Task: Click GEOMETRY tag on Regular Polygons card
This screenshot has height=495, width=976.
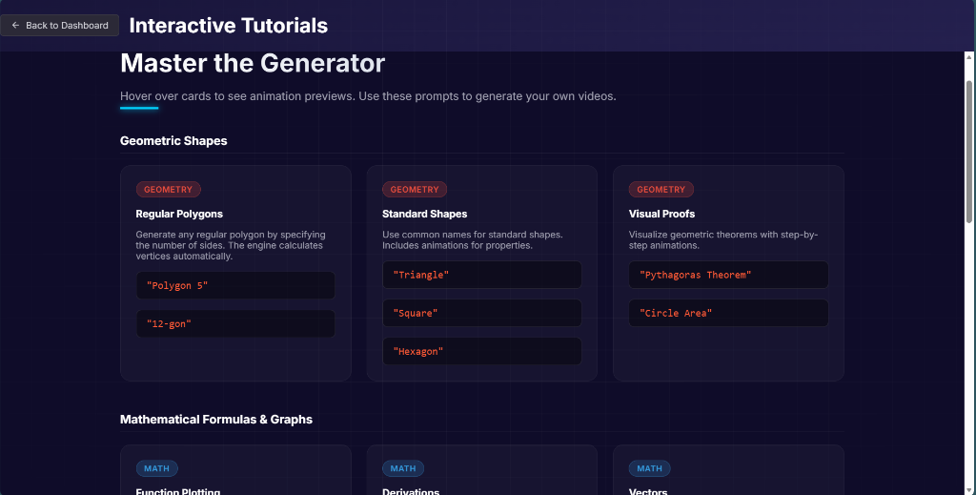Action: pos(168,190)
